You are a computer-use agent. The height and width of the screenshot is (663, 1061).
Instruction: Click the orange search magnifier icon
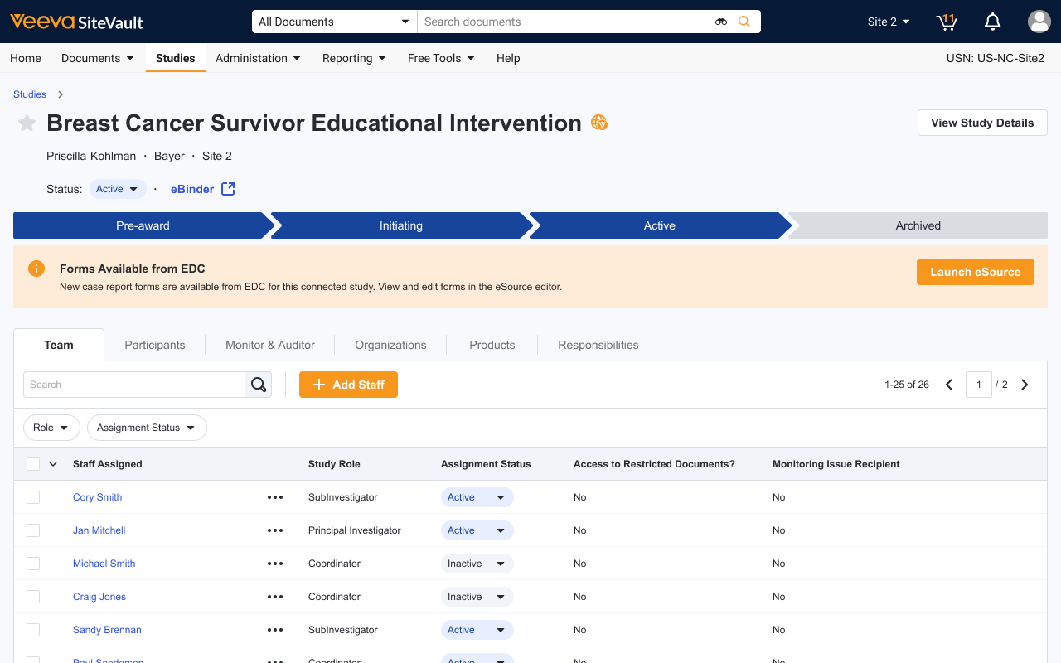pyautogui.click(x=744, y=22)
